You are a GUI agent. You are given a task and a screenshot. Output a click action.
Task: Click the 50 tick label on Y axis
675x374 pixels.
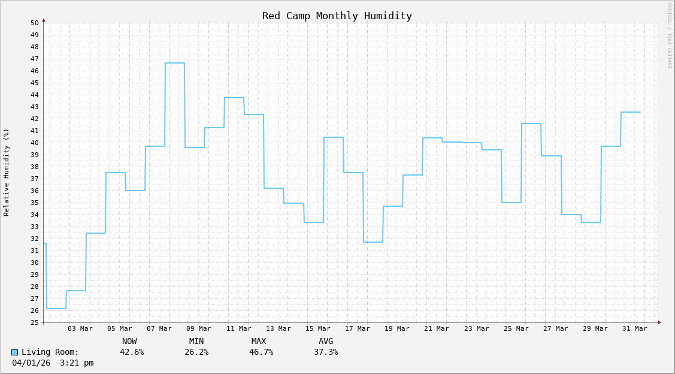pyautogui.click(x=35, y=23)
